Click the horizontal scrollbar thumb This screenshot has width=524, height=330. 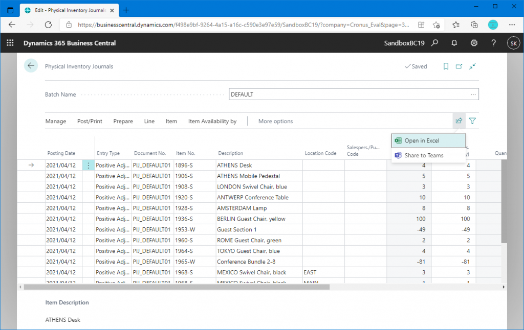(x=177, y=287)
